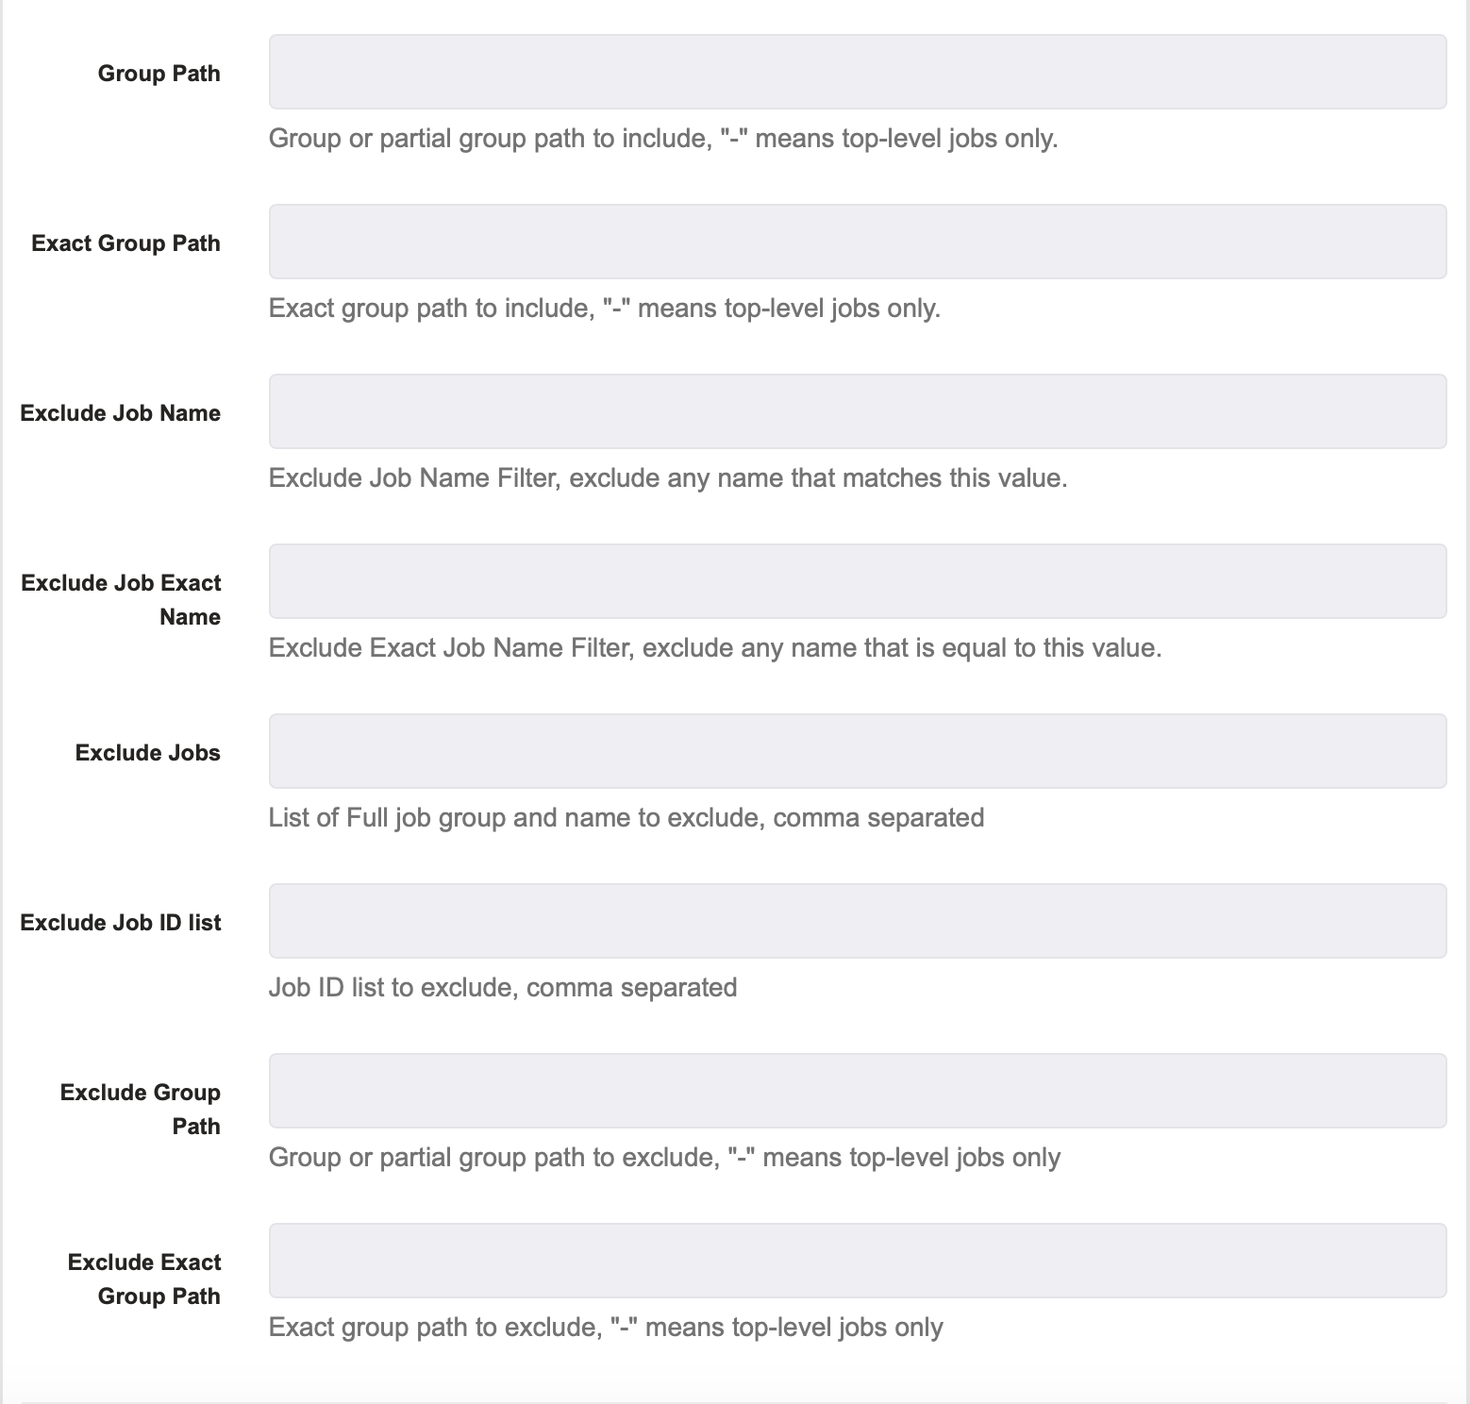Click the Group Path input field
Screen dimensions: 1470x1404
coord(858,72)
